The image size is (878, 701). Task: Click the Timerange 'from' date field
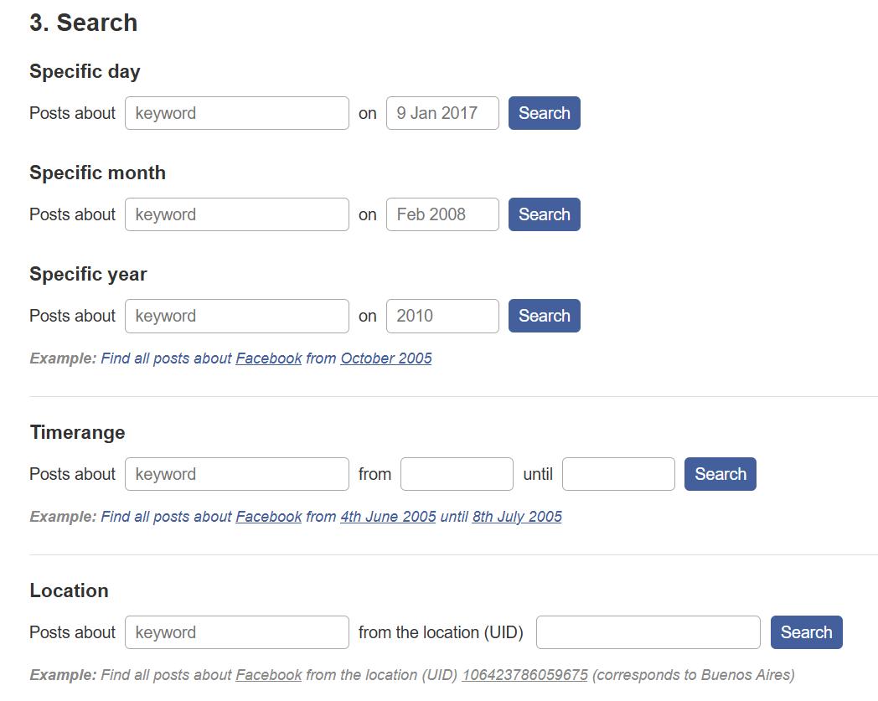point(456,474)
